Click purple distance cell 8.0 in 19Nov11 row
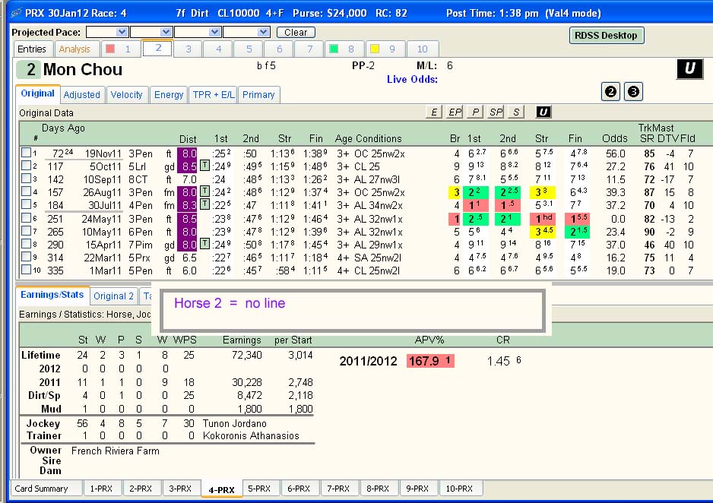Screen dimensions: 713x503 click(x=189, y=153)
